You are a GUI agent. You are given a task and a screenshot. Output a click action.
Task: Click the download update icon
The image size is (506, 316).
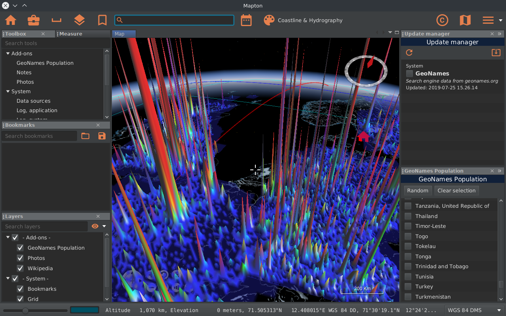point(496,53)
